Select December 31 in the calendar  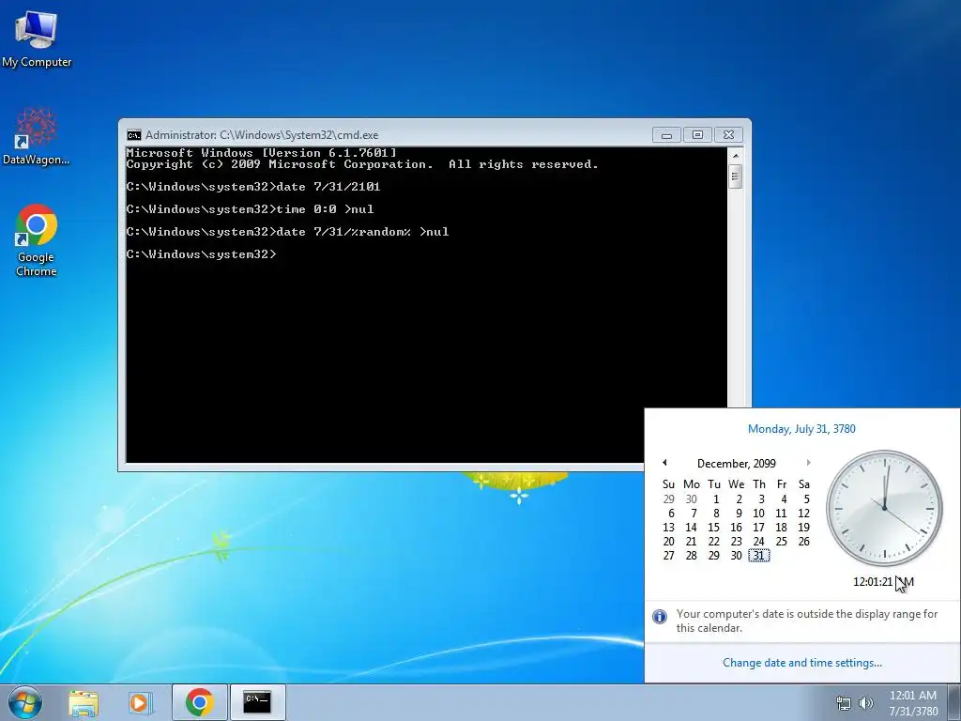(x=758, y=556)
